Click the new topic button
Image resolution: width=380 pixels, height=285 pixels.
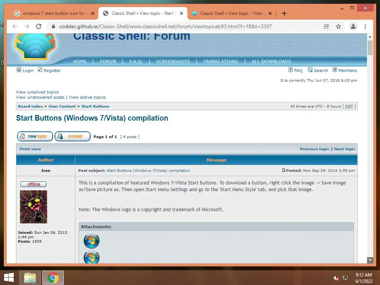35,136
